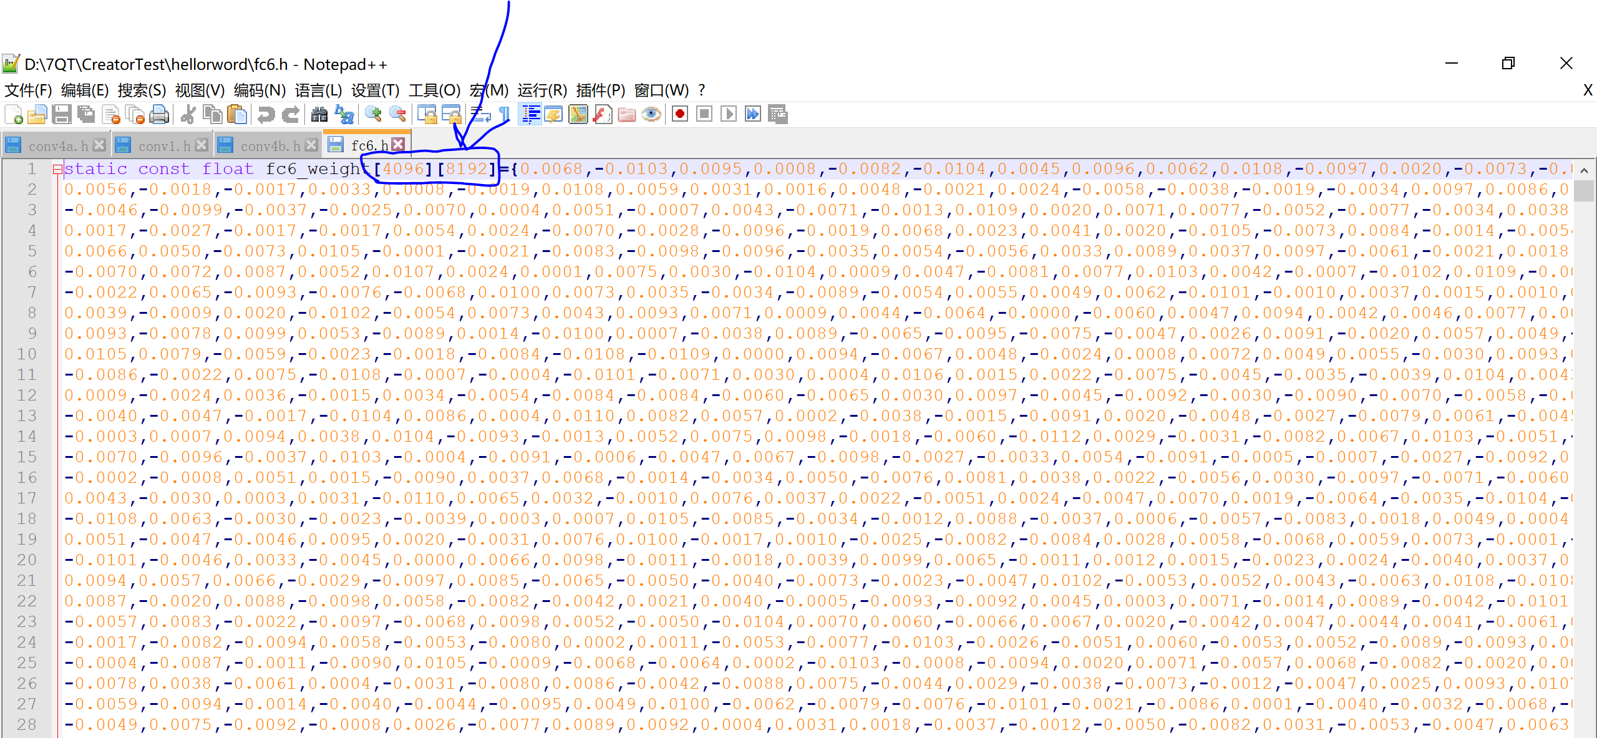Undo the last edit
The height and width of the screenshot is (738, 1597).
pos(266,115)
